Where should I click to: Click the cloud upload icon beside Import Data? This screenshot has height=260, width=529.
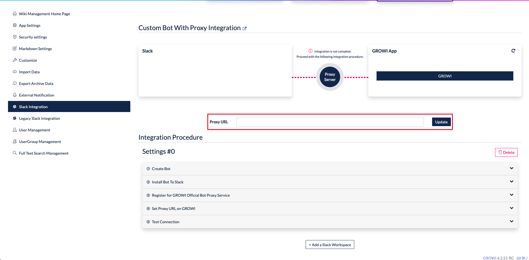tap(15, 72)
